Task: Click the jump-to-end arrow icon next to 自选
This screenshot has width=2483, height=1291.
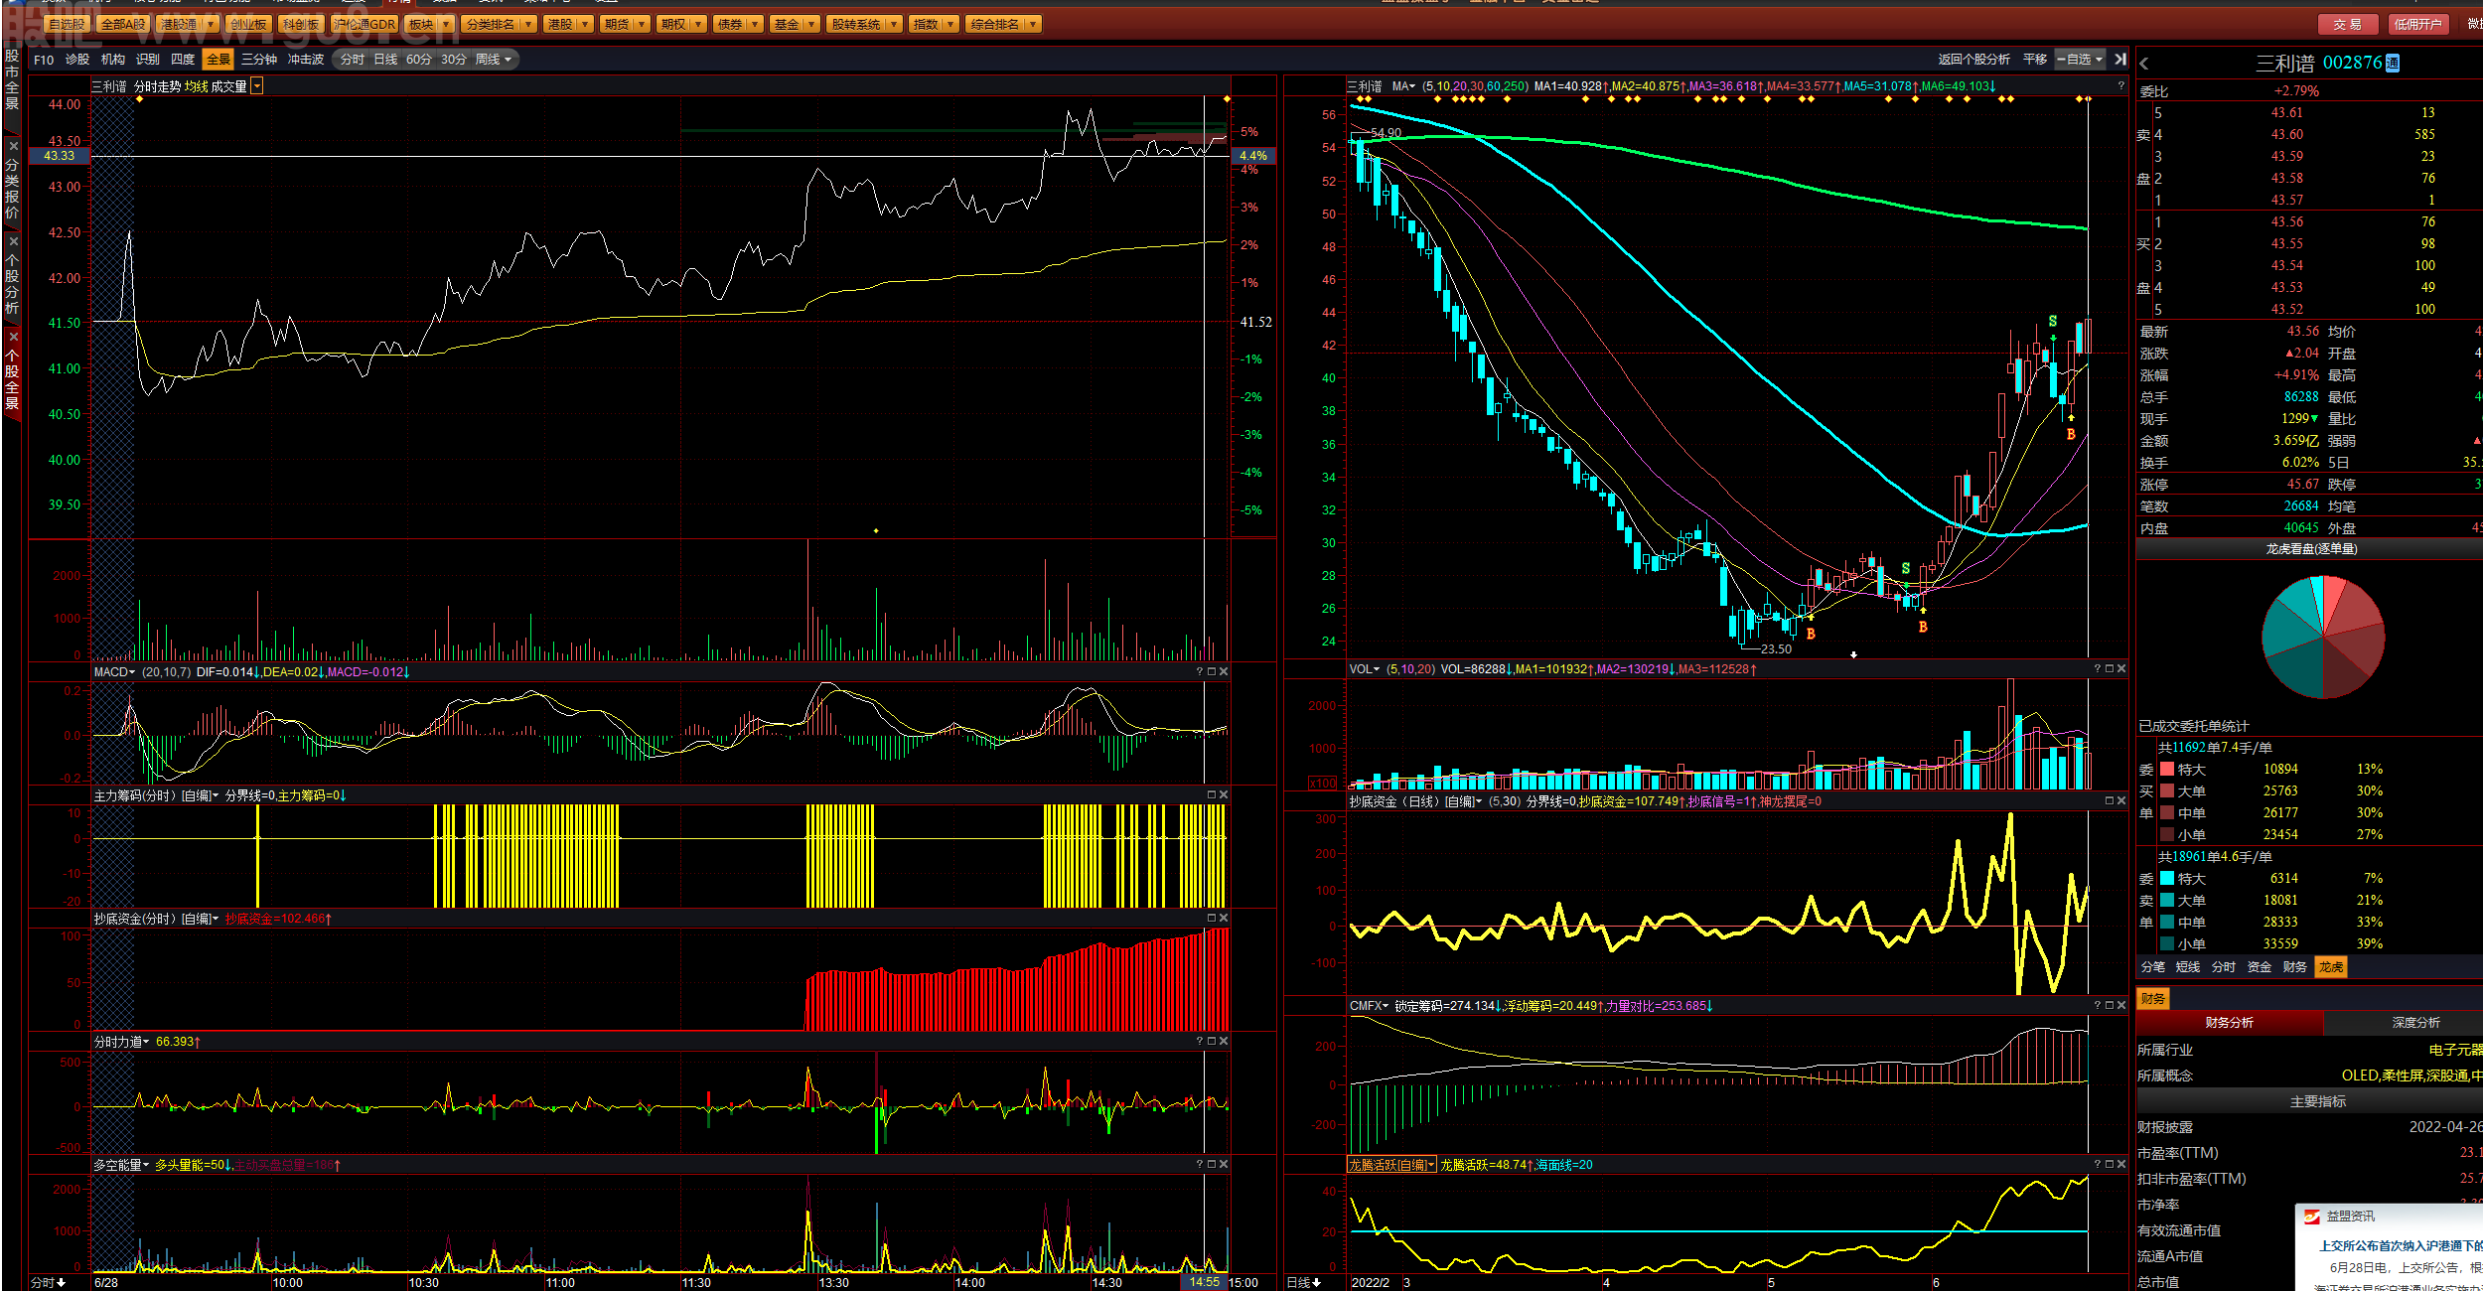Action: (2119, 60)
